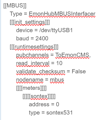The width and height of the screenshot is (101, 120).
Task: Click the underlined init_settings text
Action: pyautogui.click(x=30, y=22)
